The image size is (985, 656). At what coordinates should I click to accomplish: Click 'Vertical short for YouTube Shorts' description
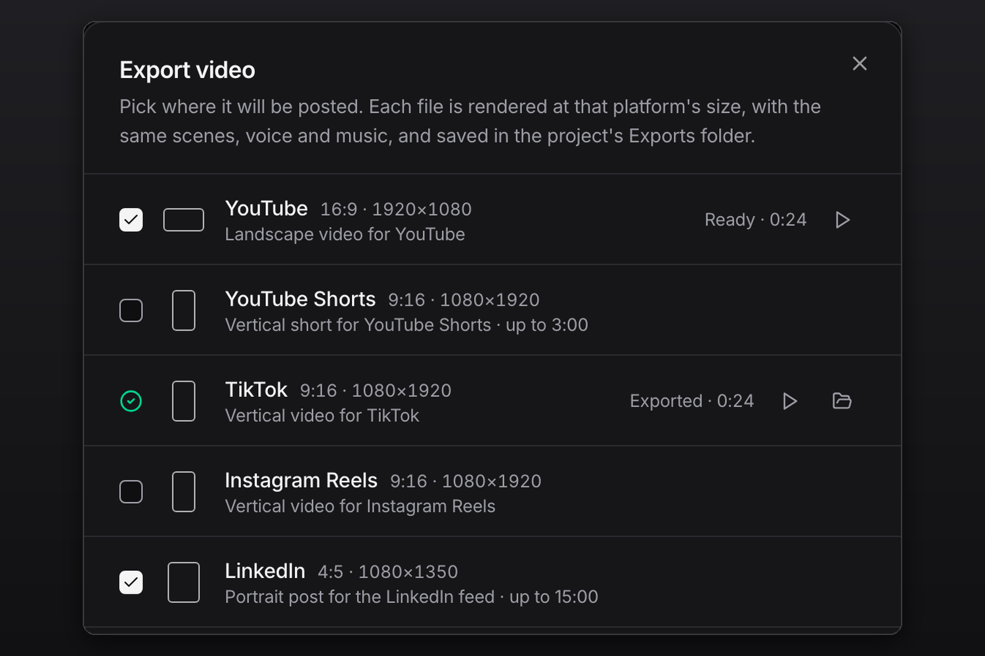(358, 325)
